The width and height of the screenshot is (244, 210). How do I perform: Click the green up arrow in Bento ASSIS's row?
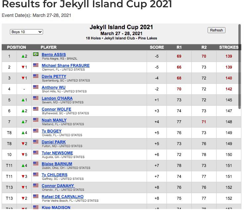[23, 56]
